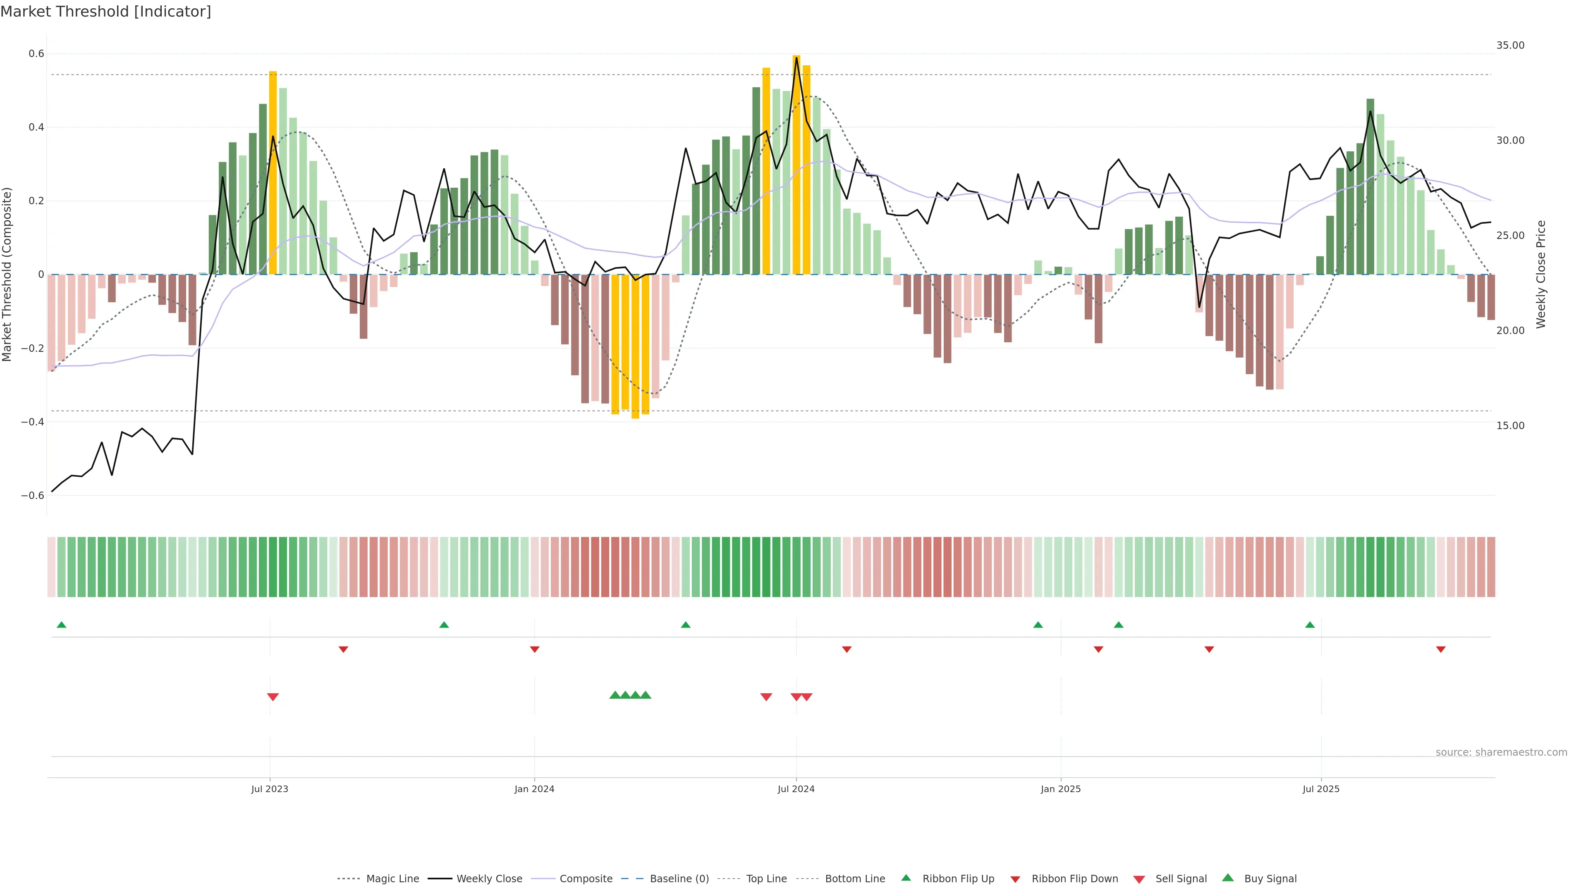Viewport: 1588px width, 893px height.
Task: Click the Buy Signal legend marker
Action: (1227, 878)
